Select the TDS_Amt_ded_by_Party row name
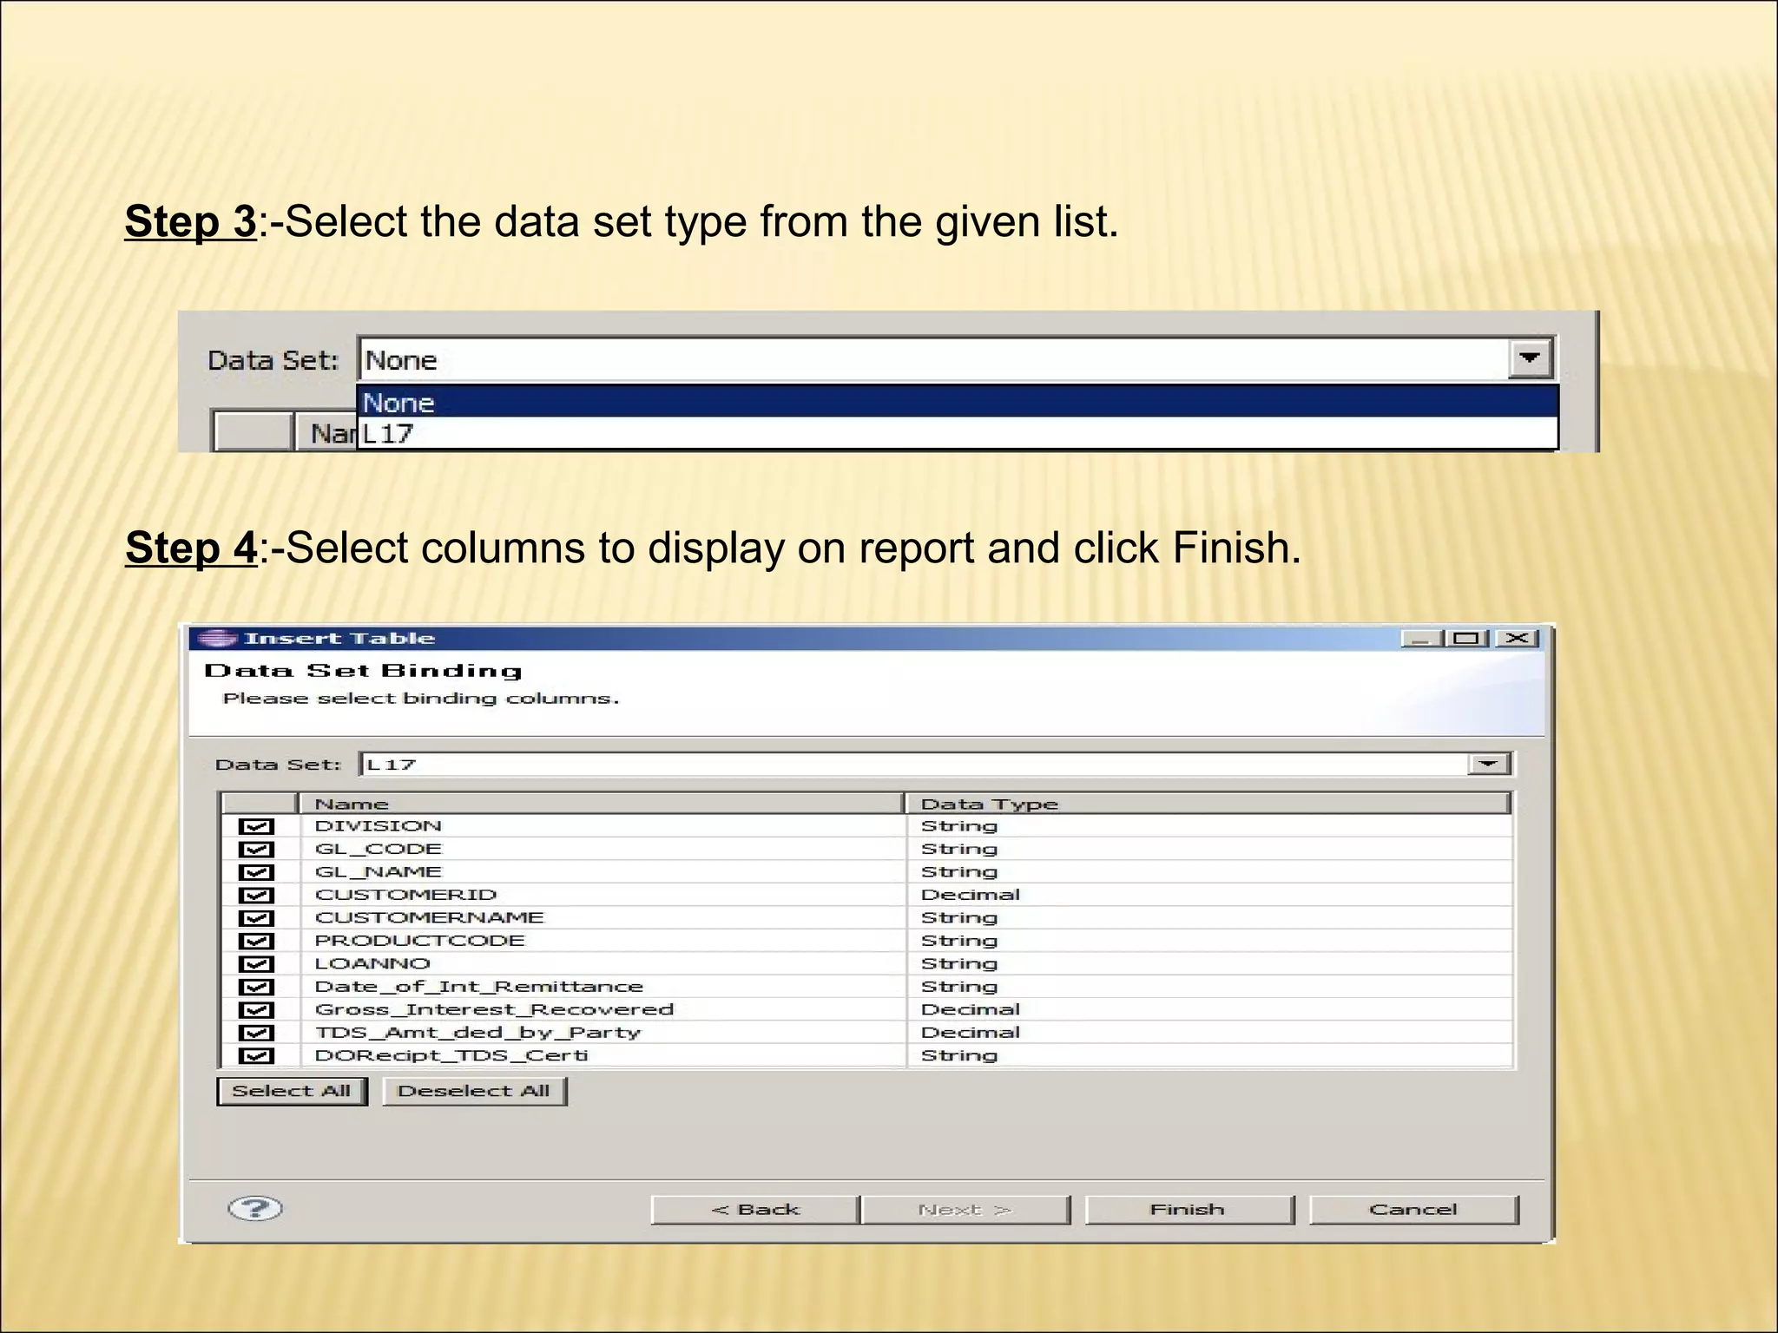This screenshot has height=1333, width=1778. 477,1033
